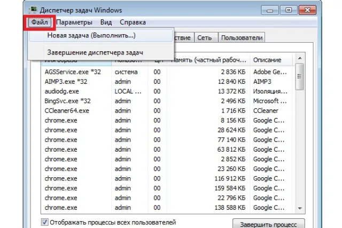
Task: Select the AIMP3.exe *32 process
Action: [66, 82]
